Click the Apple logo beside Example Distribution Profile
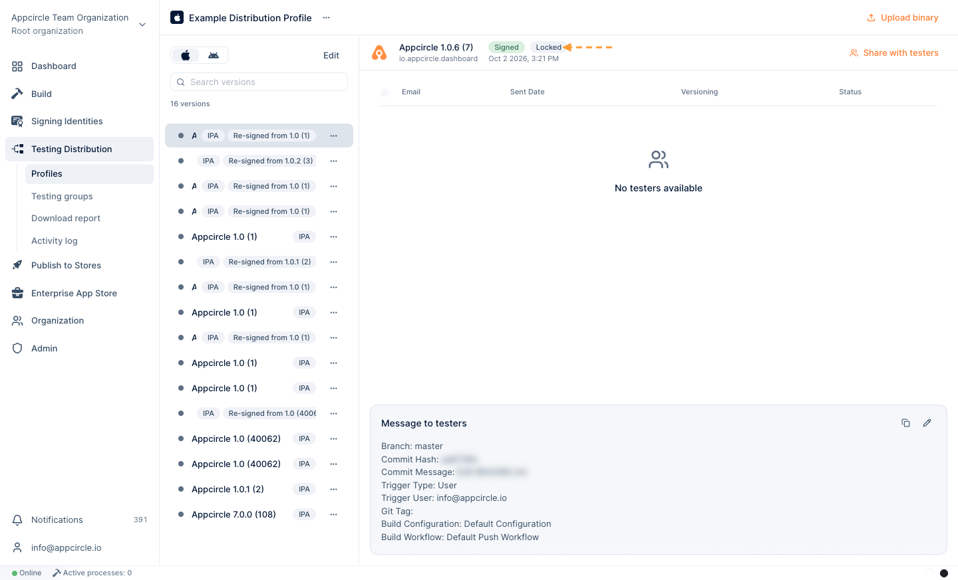The image size is (958, 580). (x=177, y=17)
